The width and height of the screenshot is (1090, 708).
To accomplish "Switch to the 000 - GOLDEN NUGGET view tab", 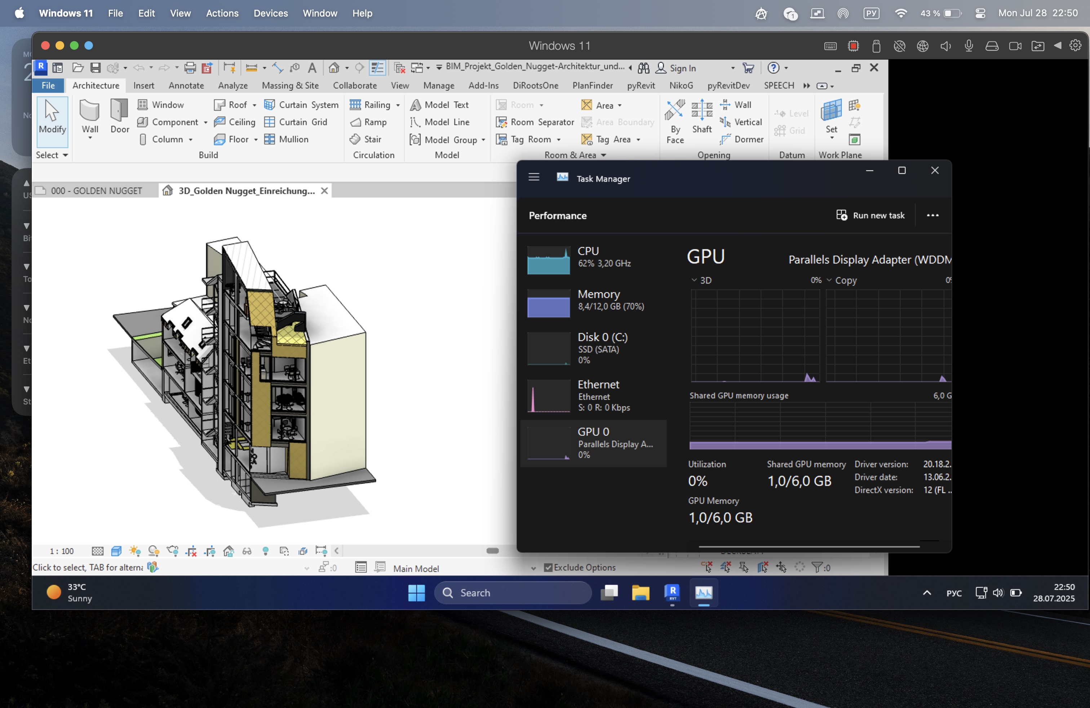I will pos(96,190).
